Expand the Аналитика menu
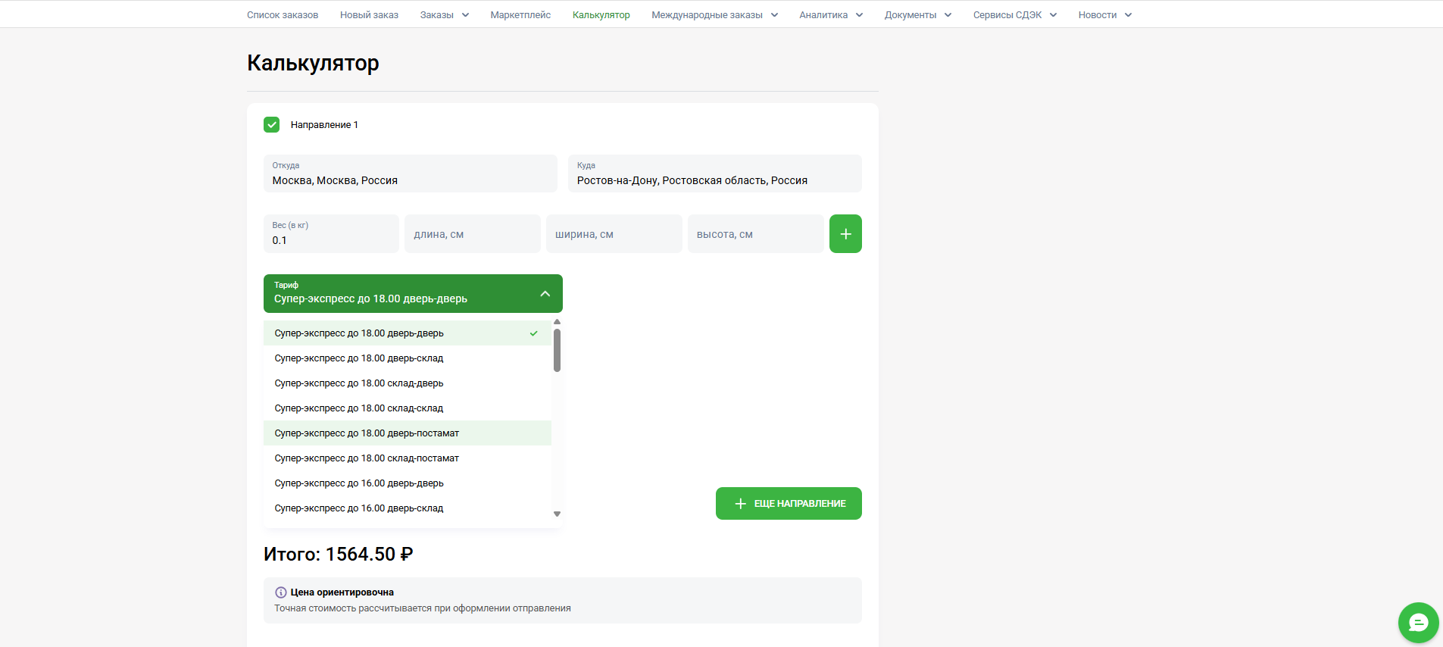This screenshot has width=1443, height=647. coord(831,15)
